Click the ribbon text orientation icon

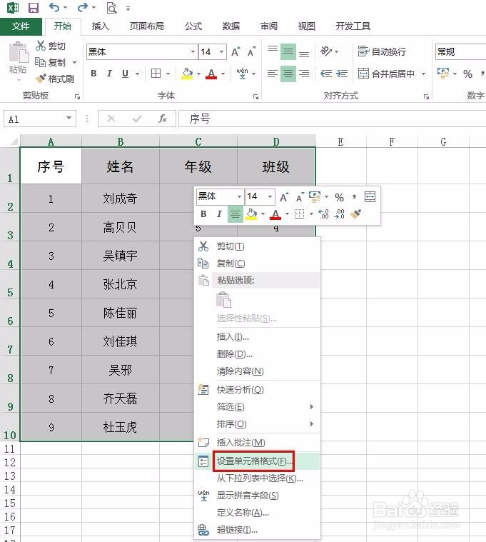326,52
